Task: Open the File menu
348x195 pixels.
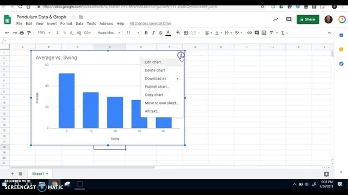Action: [20, 23]
